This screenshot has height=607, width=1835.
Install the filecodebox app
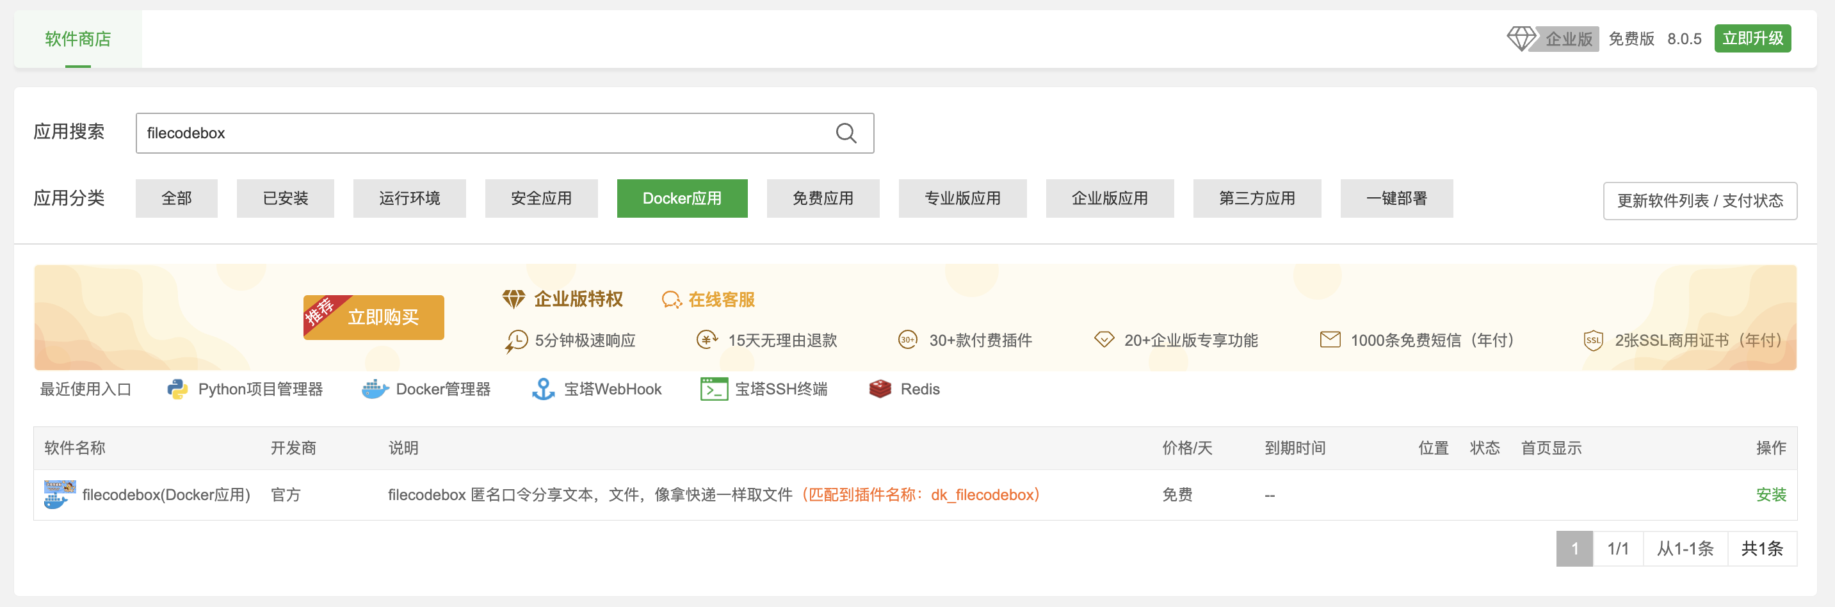click(x=1771, y=494)
